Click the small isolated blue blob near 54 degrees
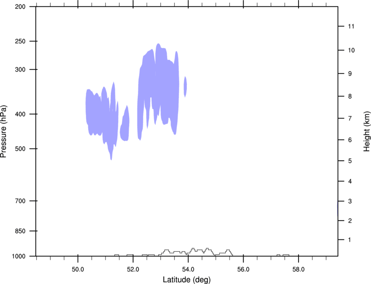The height and width of the screenshot is (284, 371). [185, 87]
